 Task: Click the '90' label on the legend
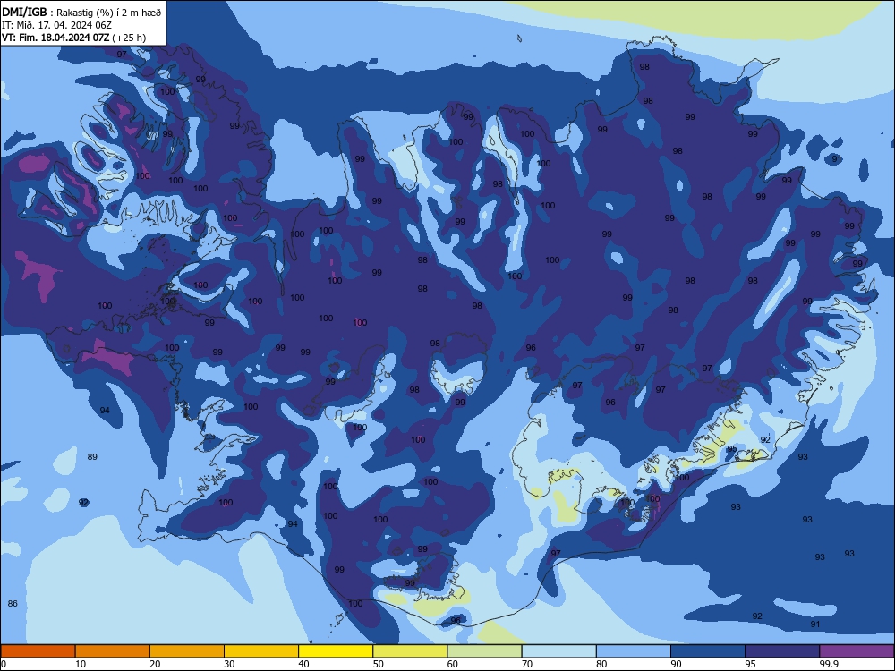tap(676, 664)
